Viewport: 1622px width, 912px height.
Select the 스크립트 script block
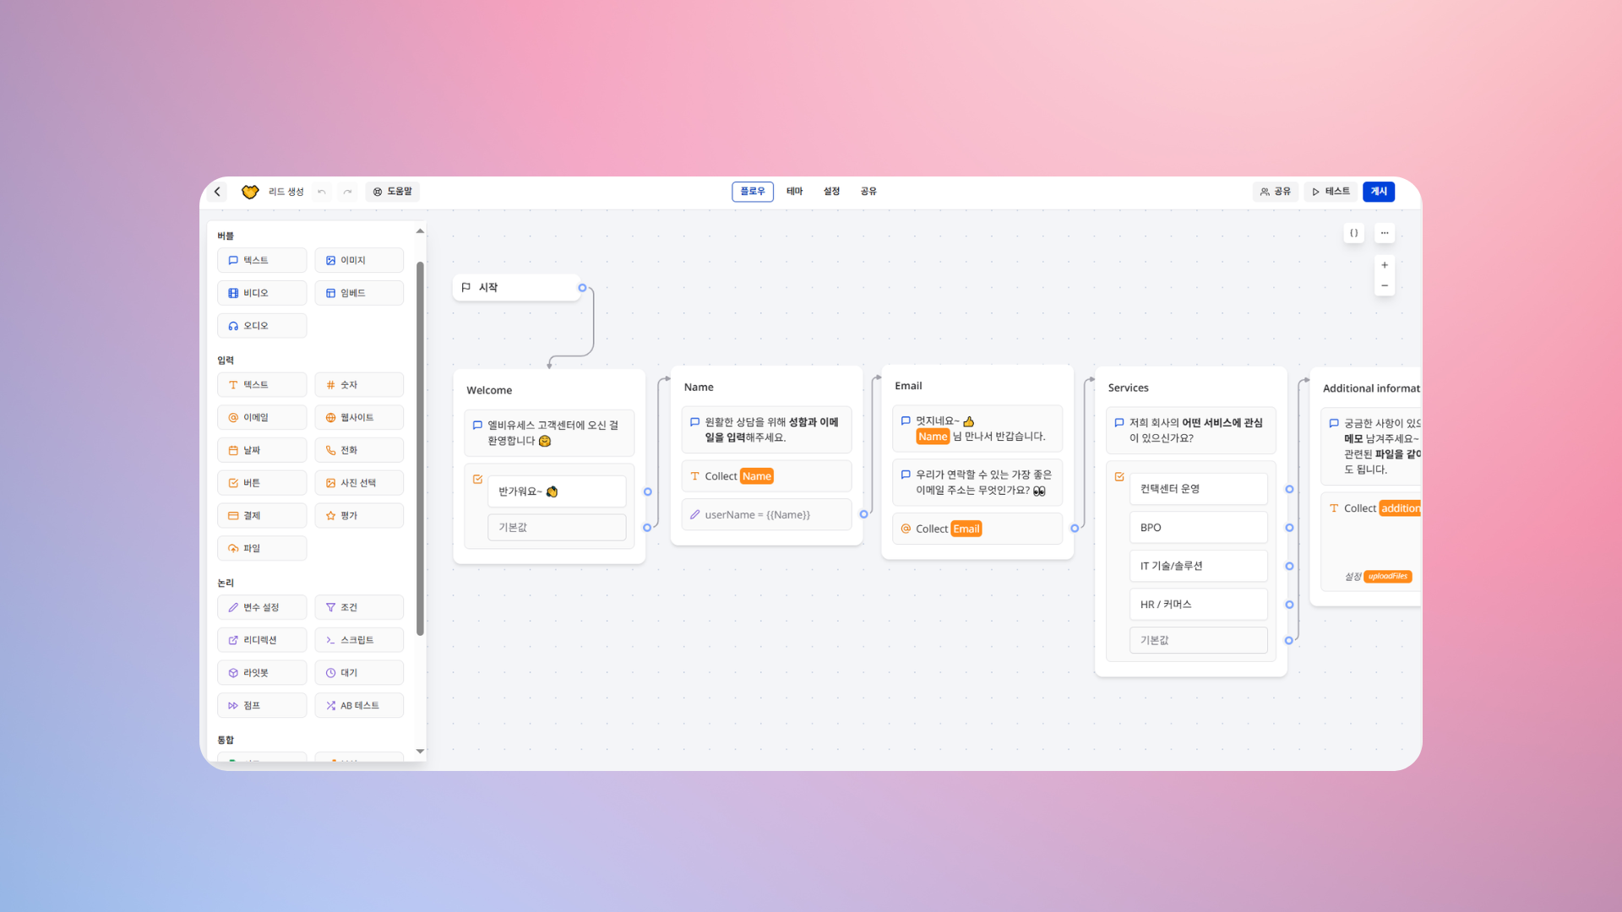[x=359, y=640]
